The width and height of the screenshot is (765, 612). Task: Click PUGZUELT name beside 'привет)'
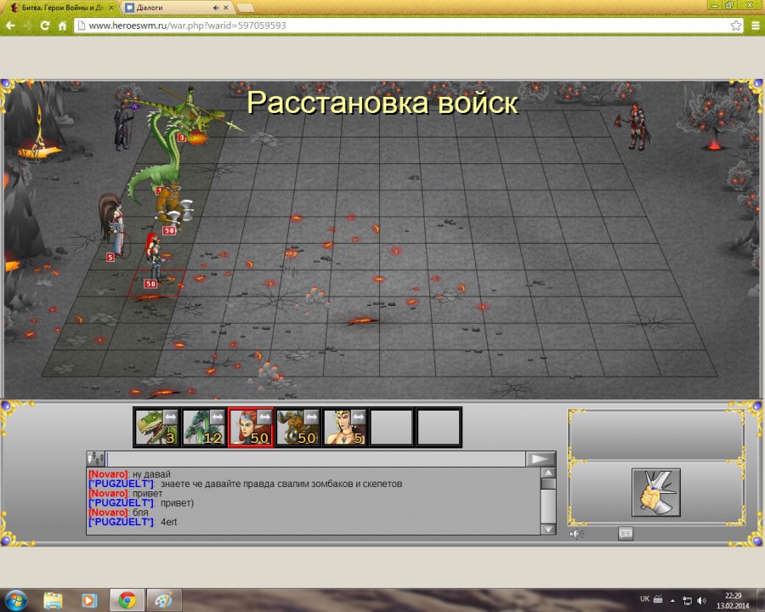(122, 502)
